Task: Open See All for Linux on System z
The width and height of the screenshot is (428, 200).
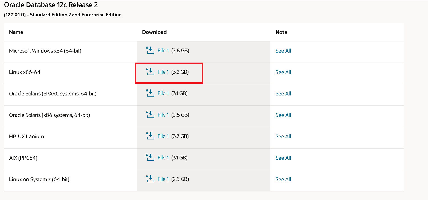Action: point(283,179)
